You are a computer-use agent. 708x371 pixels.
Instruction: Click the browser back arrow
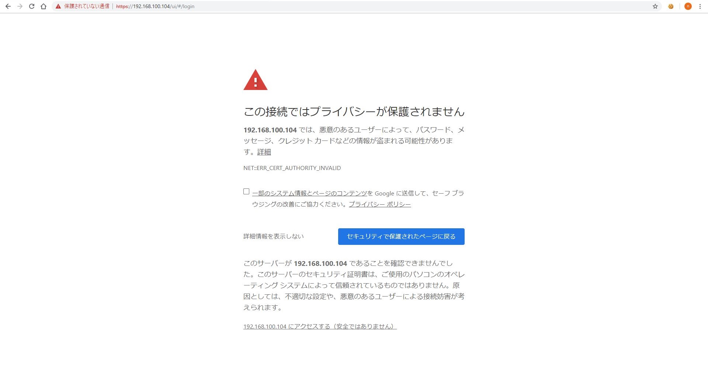click(x=8, y=6)
